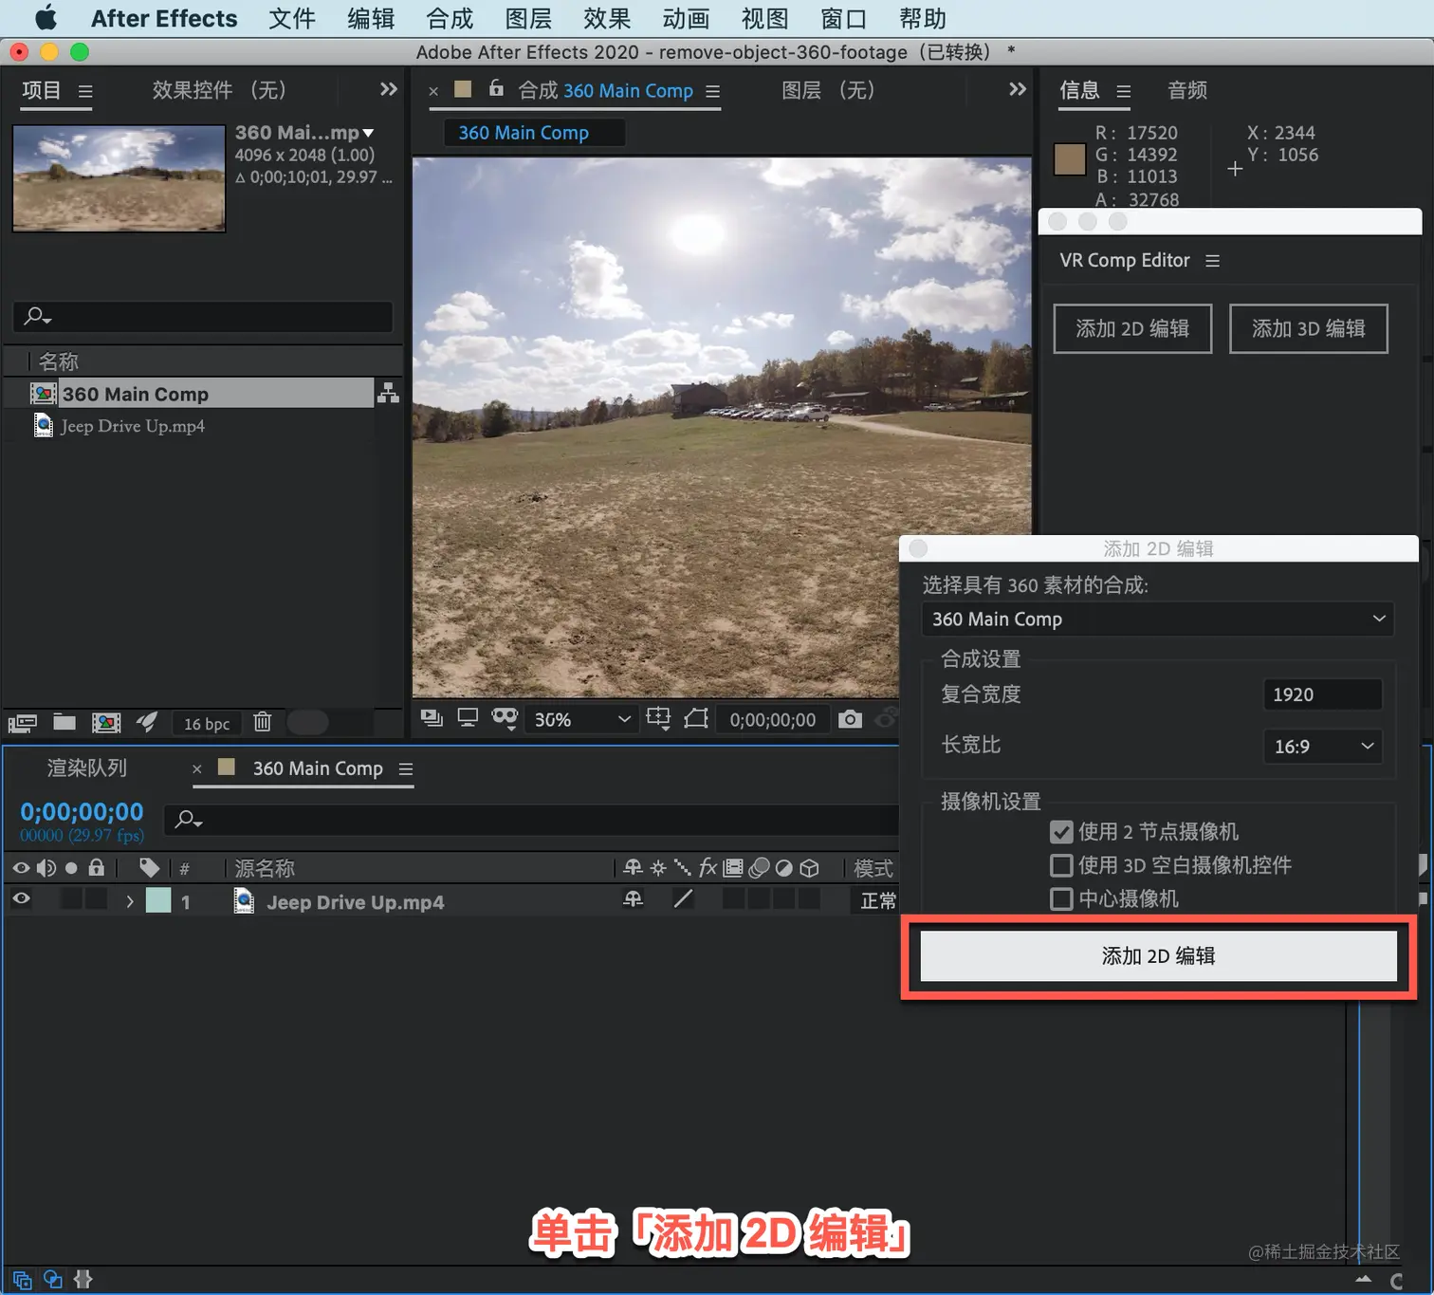Switch to the 音频 tab

click(x=1187, y=90)
